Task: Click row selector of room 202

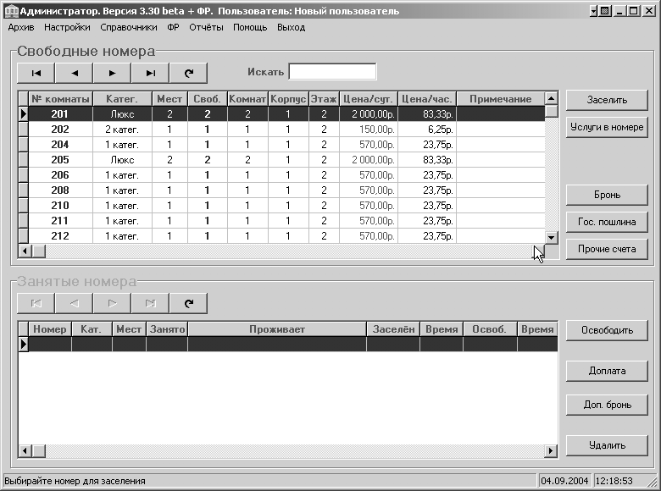Action: [x=24, y=130]
